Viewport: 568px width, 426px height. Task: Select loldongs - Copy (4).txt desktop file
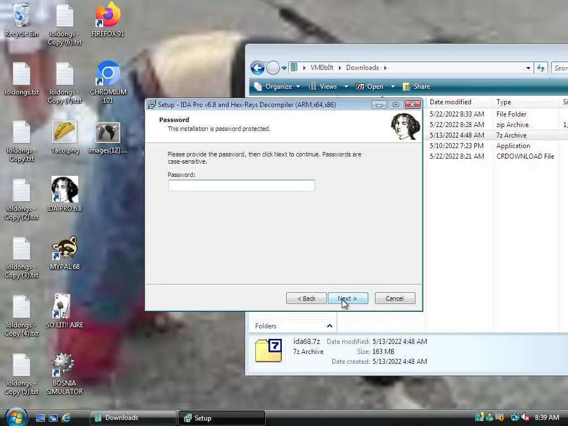click(22, 316)
